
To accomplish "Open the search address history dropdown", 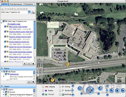I will click(x=29, y=12).
